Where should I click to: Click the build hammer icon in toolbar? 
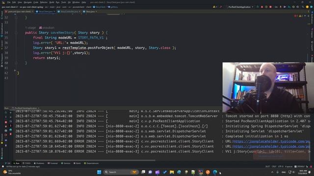221,7
